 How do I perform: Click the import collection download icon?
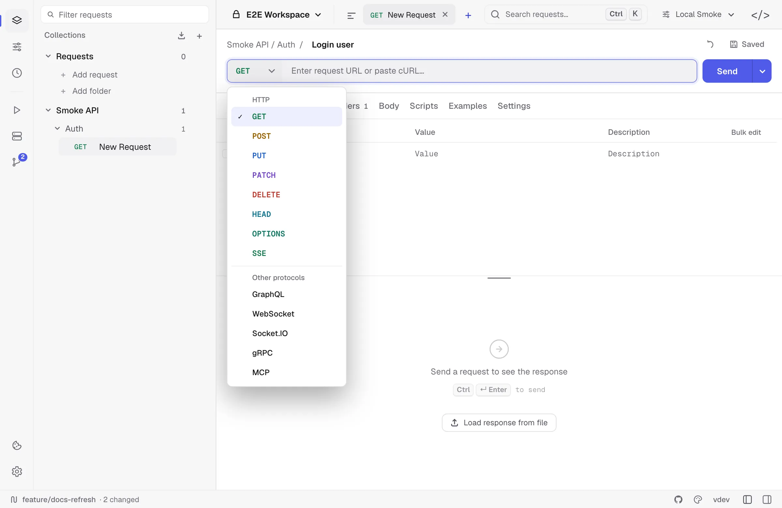(181, 35)
